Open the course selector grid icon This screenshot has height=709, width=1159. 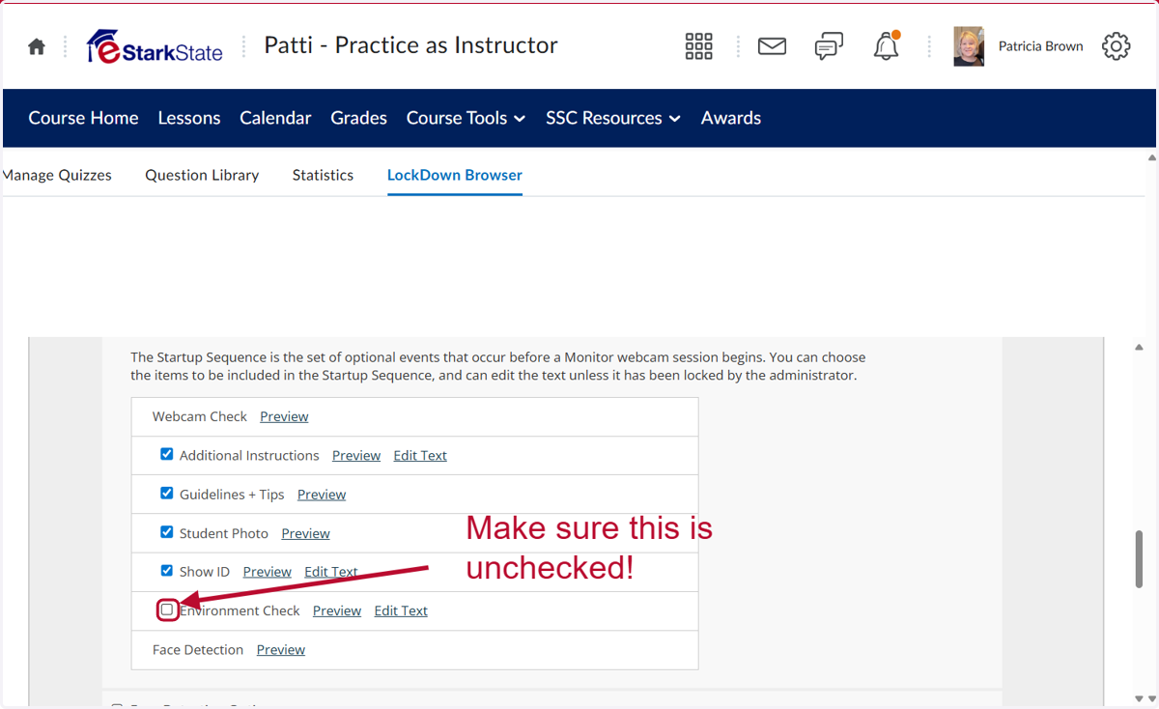pyautogui.click(x=698, y=46)
